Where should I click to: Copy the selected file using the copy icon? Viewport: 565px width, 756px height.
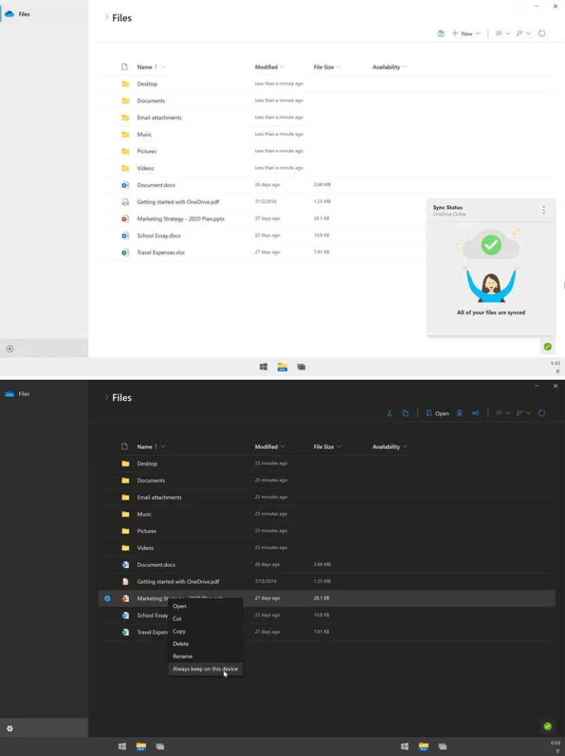click(405, 413)
